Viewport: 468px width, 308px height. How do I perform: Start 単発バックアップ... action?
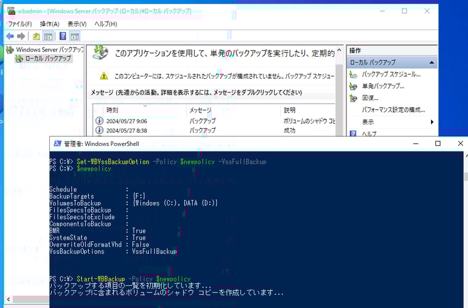click(383, 86)
